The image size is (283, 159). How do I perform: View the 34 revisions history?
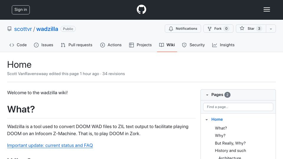[x=113, y=74]
